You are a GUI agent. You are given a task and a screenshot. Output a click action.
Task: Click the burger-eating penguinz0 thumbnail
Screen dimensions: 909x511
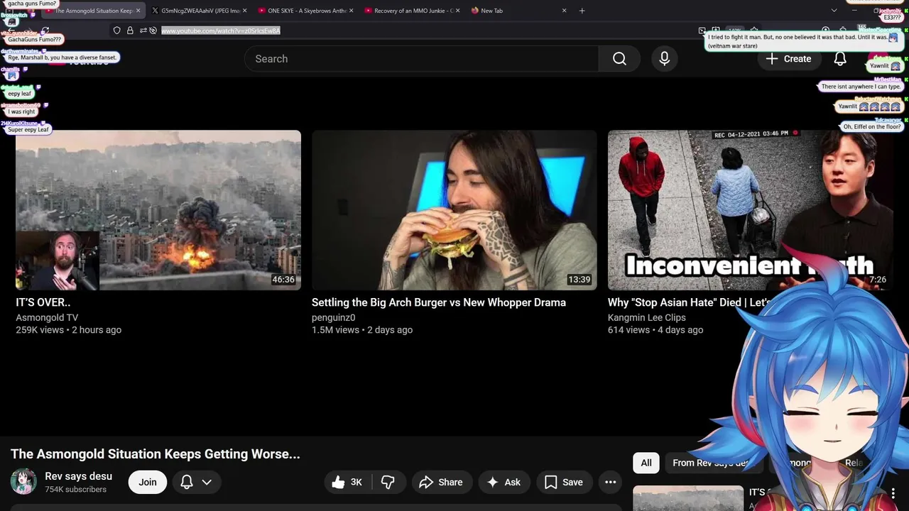point(454,210)
